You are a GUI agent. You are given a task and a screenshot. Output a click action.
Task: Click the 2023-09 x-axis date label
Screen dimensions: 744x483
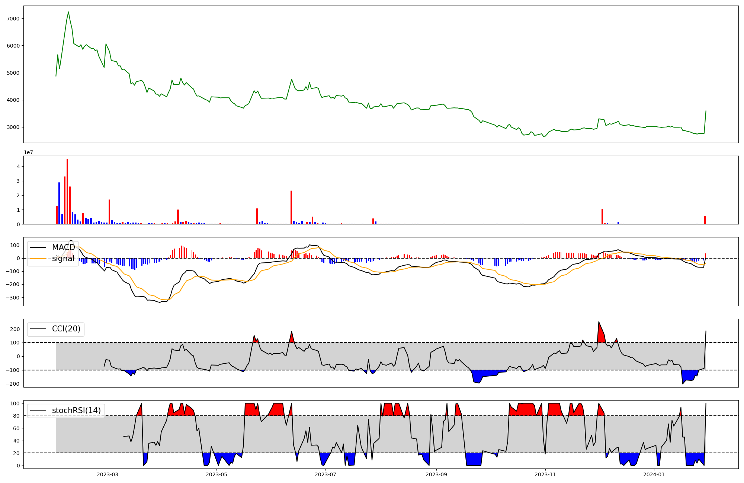(436, 474)
